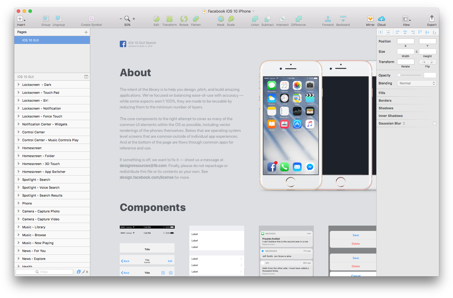Open the Gaussian Blur type selector

(x=404, y=123)
